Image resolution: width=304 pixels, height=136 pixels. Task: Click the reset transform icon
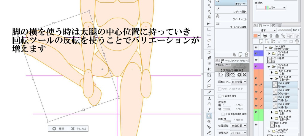[221, 75]
